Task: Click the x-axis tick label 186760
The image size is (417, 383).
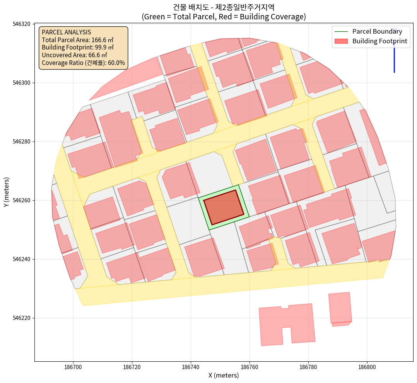Action: 250,366
